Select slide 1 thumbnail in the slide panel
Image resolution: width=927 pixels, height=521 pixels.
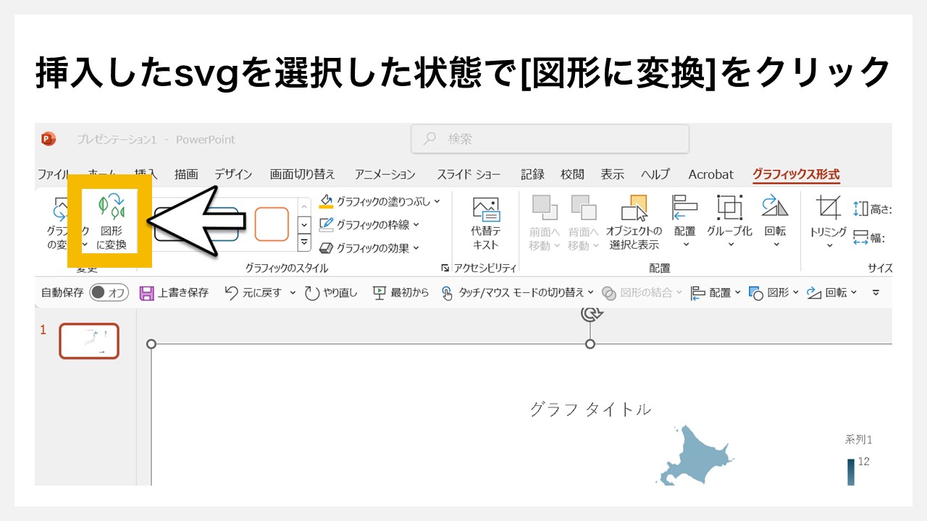(x=88, y=341)
